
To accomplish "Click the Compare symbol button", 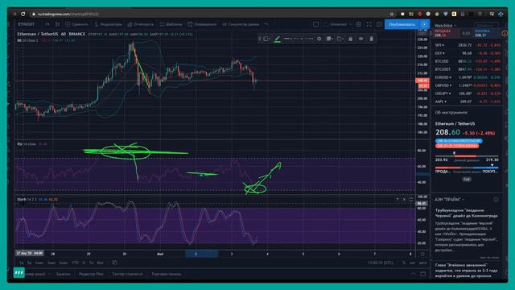I will (x=76, y=24).
